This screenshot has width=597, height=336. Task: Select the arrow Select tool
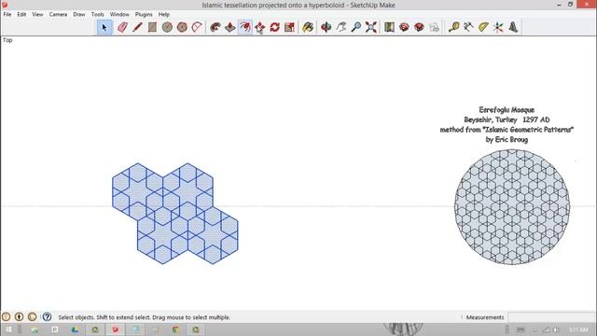104,27
